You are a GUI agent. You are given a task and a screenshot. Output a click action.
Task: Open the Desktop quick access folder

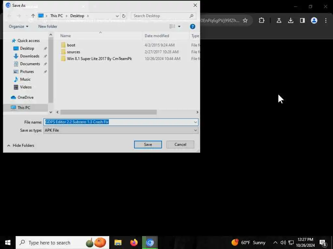tap(27, 48)
